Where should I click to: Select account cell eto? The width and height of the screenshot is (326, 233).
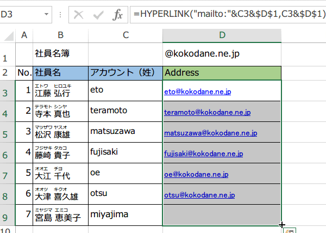(126, 90)
